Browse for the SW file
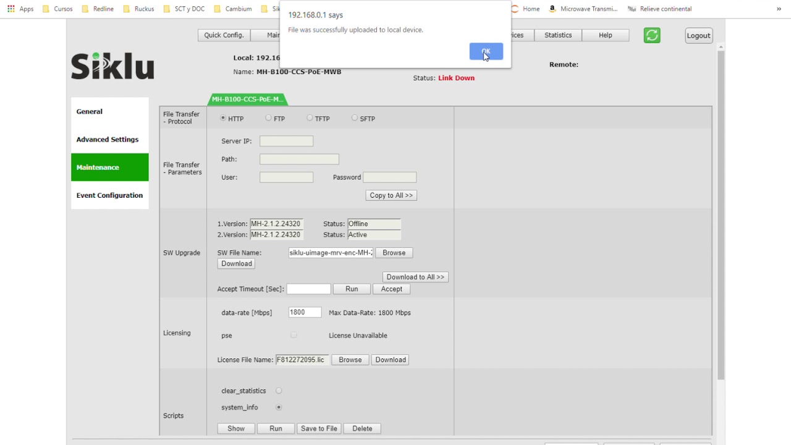Image resolution: width=791 pixels, height=445 pixels. 394,253
